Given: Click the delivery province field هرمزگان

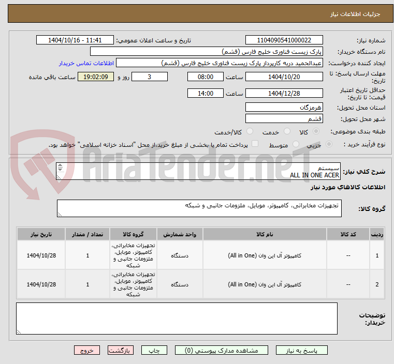Looking at the screenshot, I should [284, 108].
